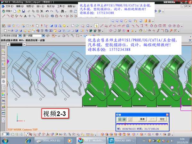192x144 pixels.
Task: Open the color palette tab in left sidebar
Action: (x=4, y=94)
